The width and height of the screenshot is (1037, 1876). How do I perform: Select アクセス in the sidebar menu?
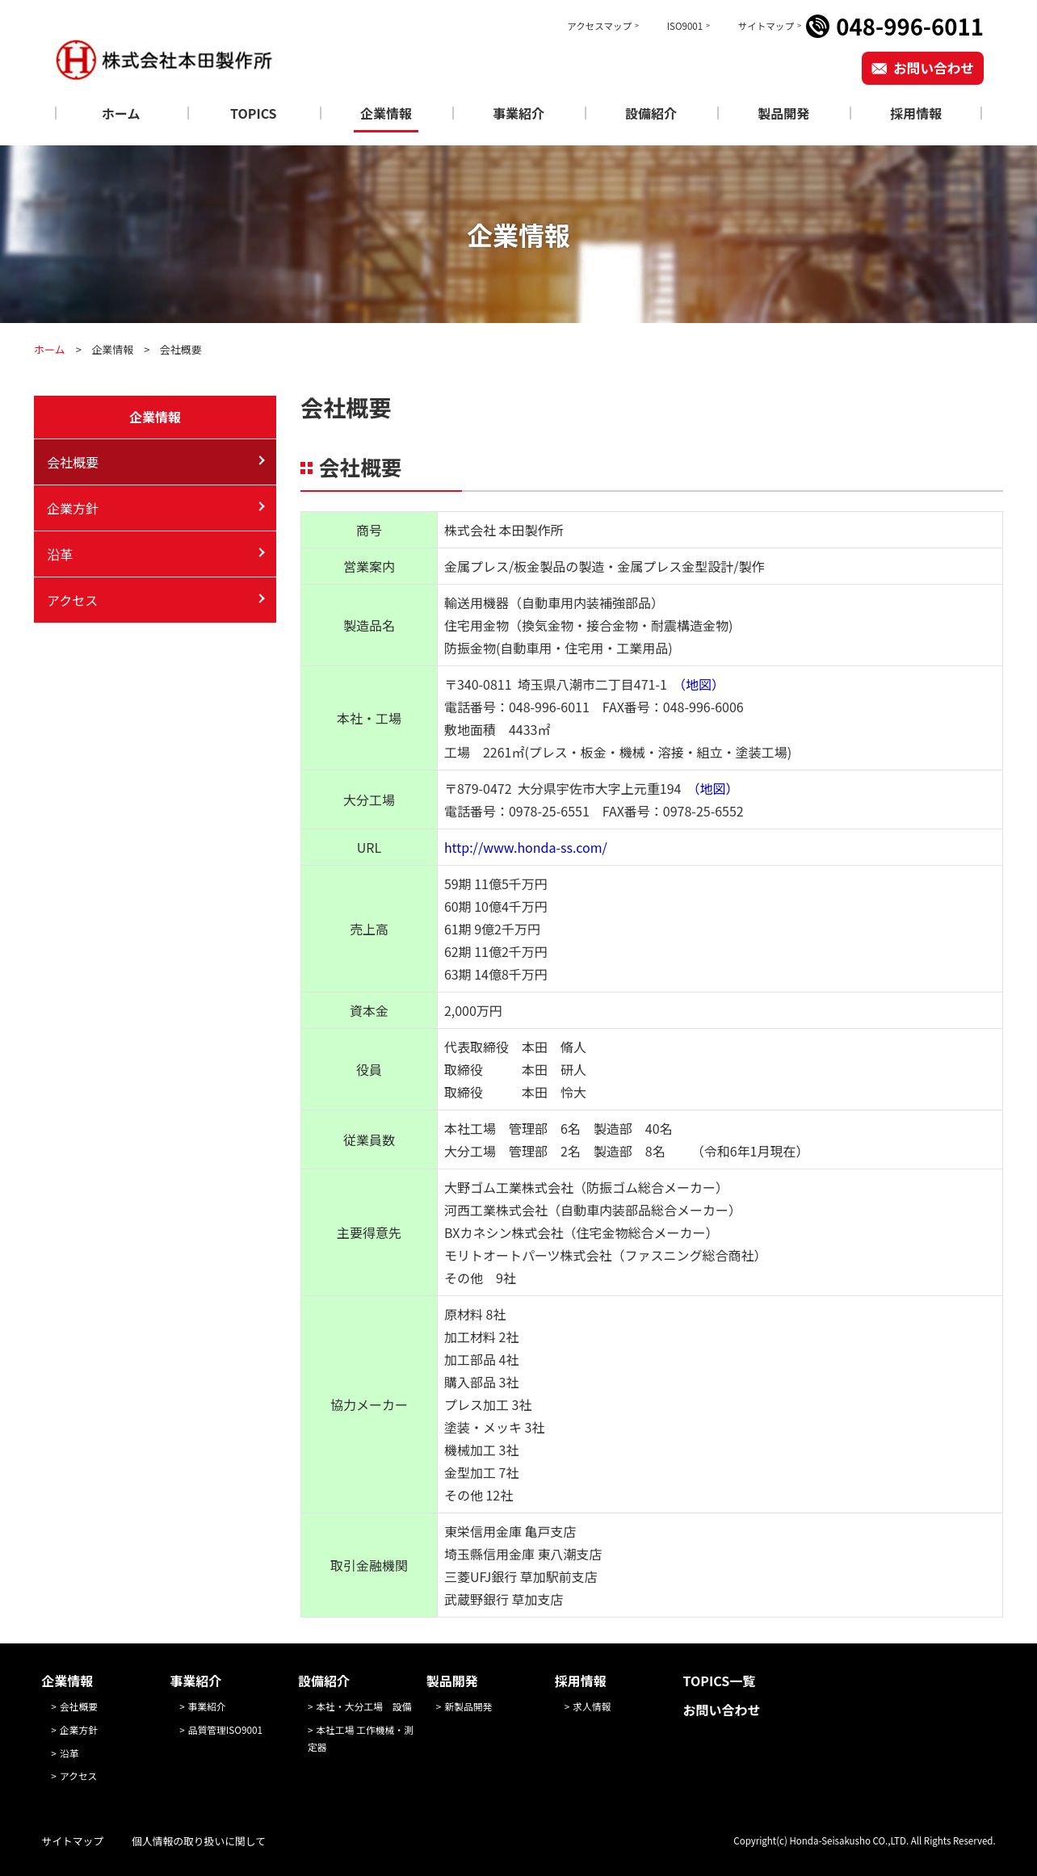[x=155, y=600]
